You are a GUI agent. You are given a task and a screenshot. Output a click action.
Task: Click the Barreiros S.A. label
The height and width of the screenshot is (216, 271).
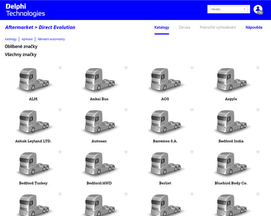pyautogui.click(x=165, y=141)
